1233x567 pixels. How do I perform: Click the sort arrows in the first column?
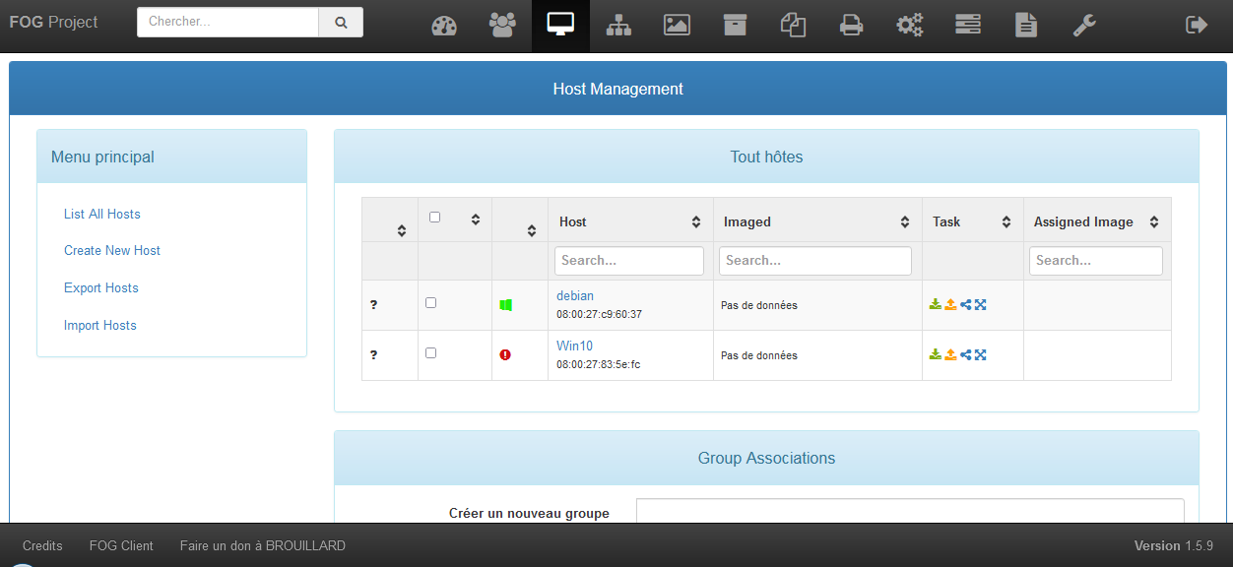pyautogui.click(x=402, y=231)
